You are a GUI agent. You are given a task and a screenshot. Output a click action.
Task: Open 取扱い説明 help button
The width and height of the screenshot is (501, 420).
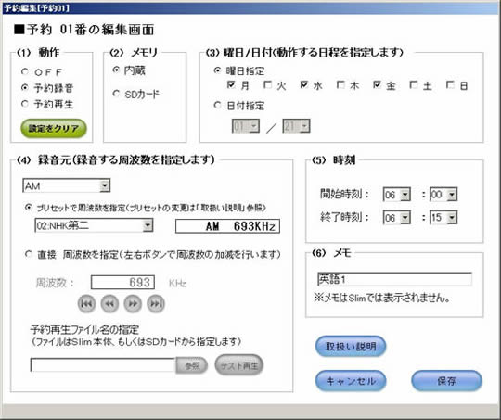[x=351, y=346]
